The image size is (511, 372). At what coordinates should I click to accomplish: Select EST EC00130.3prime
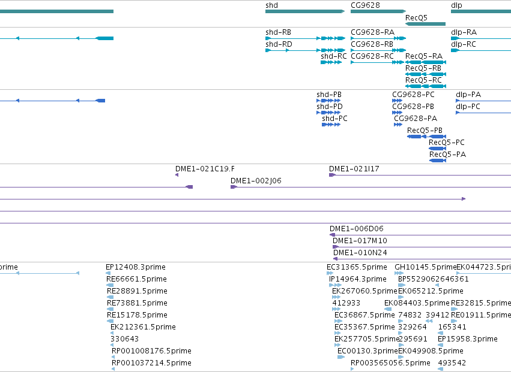point(341,357)
